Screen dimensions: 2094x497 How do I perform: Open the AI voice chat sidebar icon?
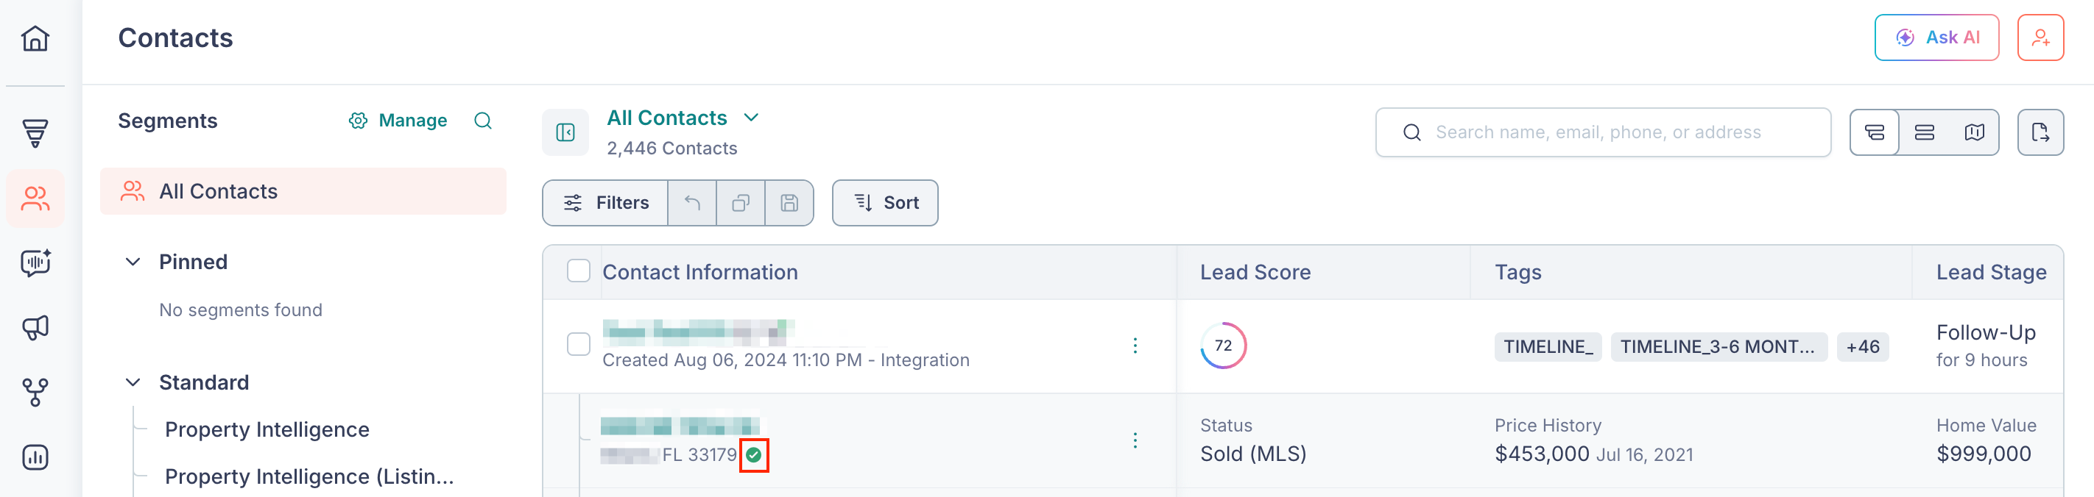point(35,262)
